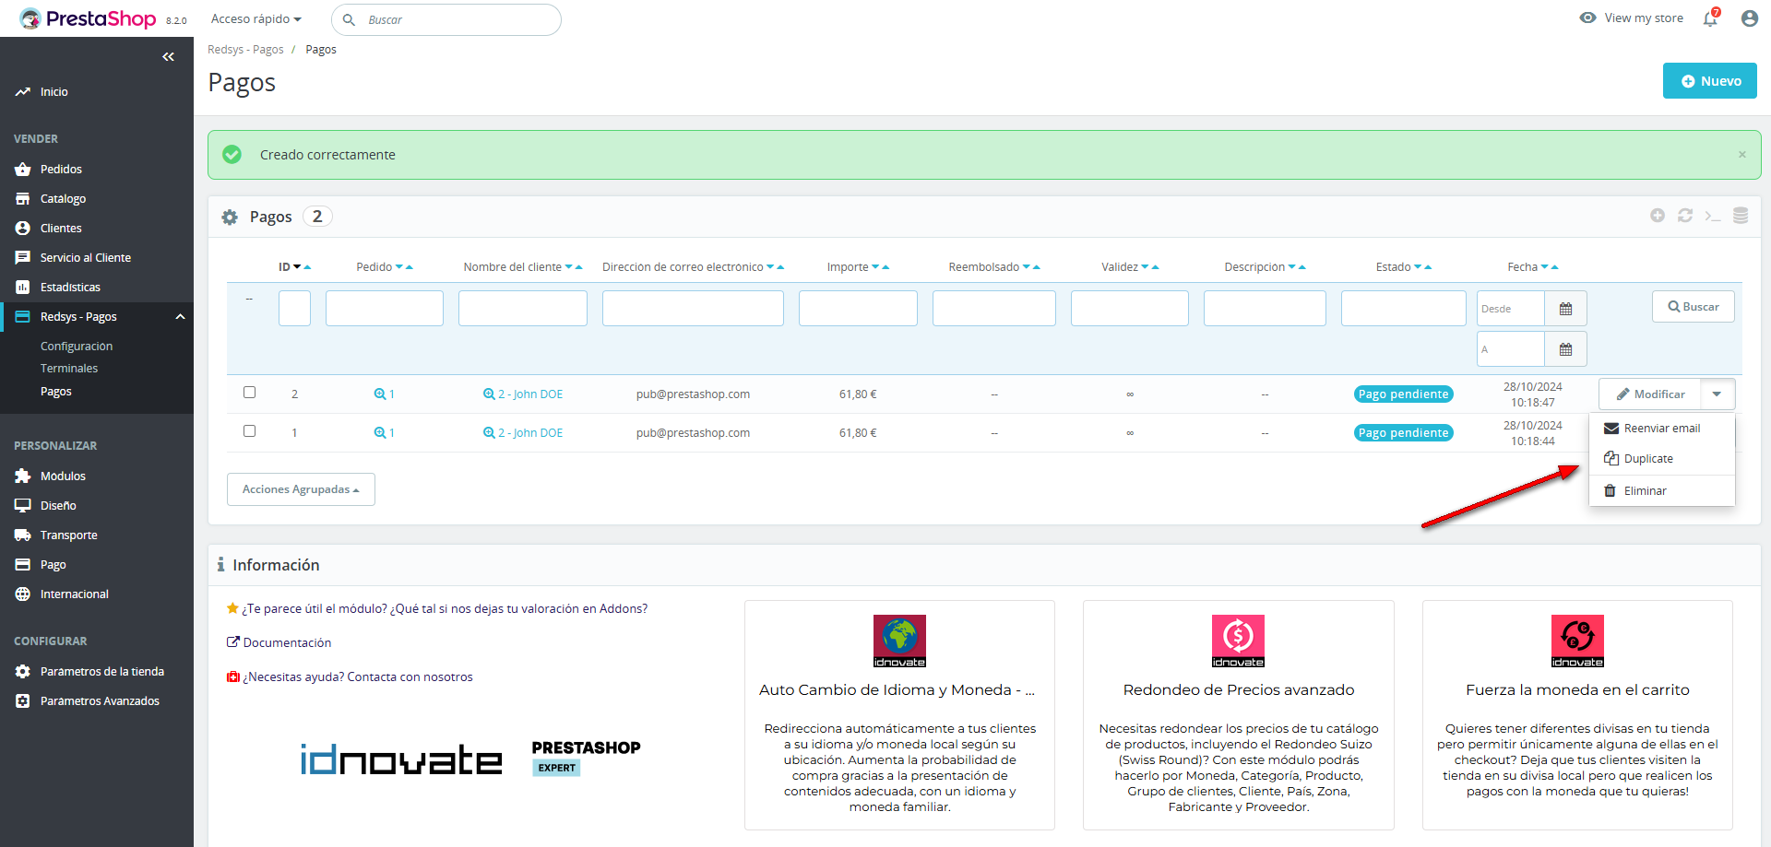
Task: Go to Inicio in the sidebar
Action: [54, 92]
